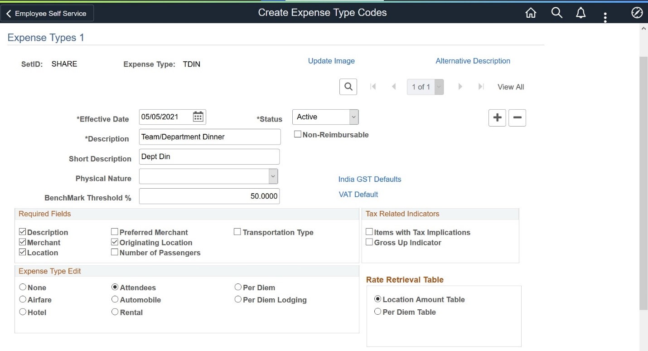This screenshot has height=351, width=648.
Task: Open the India GST Defaults link
Action: [x=370, y=179]
